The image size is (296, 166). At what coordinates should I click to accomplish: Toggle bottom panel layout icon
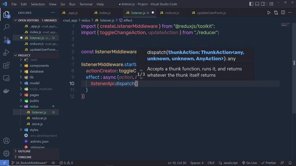pos(257,4)
